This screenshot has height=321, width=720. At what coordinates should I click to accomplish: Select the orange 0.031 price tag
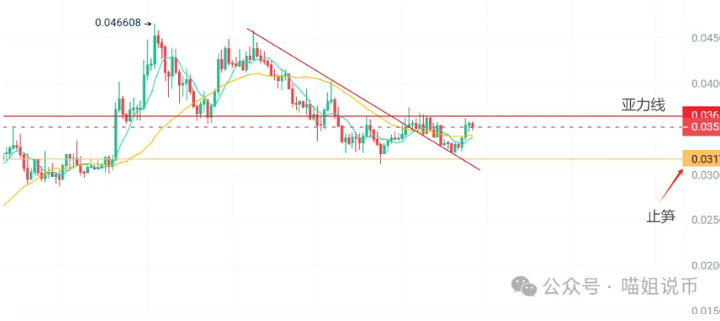(701, 158)
